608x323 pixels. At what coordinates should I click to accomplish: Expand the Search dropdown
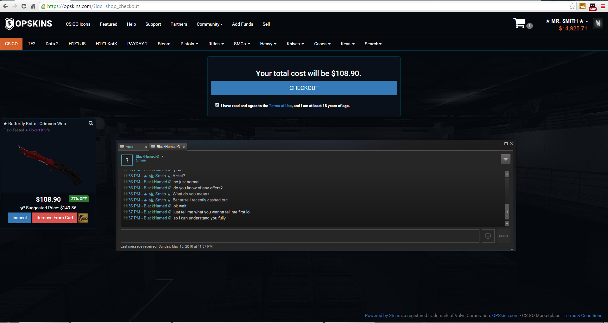pyautogui.click(x=373, y=44)
